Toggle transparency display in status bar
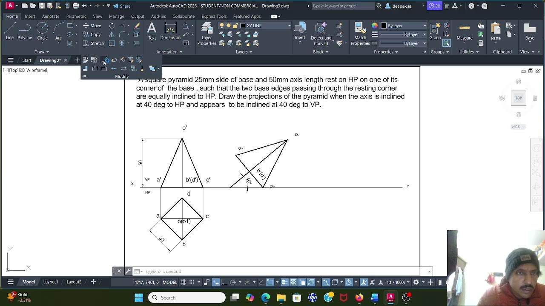 point(293,282)
